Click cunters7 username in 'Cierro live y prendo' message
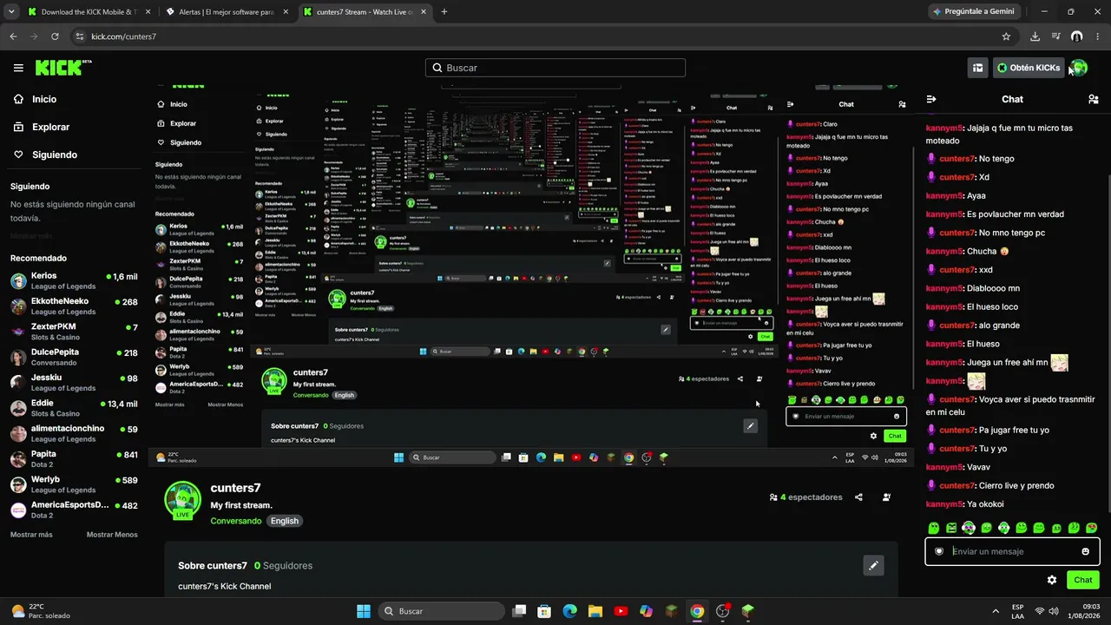1111x625 pixels. (x=957, y=485)
